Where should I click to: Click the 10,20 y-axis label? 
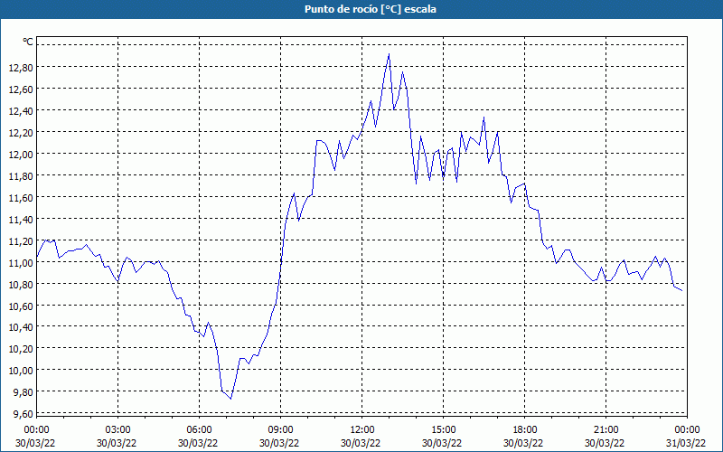click(21, 349)
